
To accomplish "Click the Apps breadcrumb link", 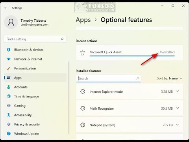I will tap(83, 20).
